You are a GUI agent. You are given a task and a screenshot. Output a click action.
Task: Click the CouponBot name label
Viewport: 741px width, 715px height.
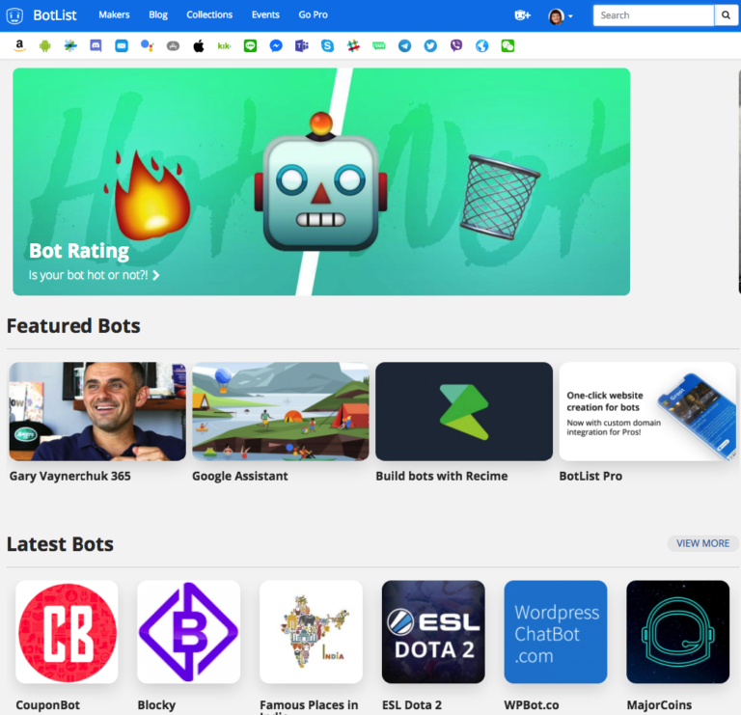click(x=47, y=705)
